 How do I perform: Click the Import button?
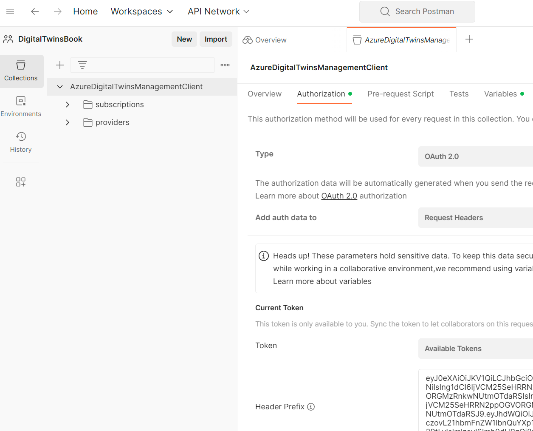[216, 39]
